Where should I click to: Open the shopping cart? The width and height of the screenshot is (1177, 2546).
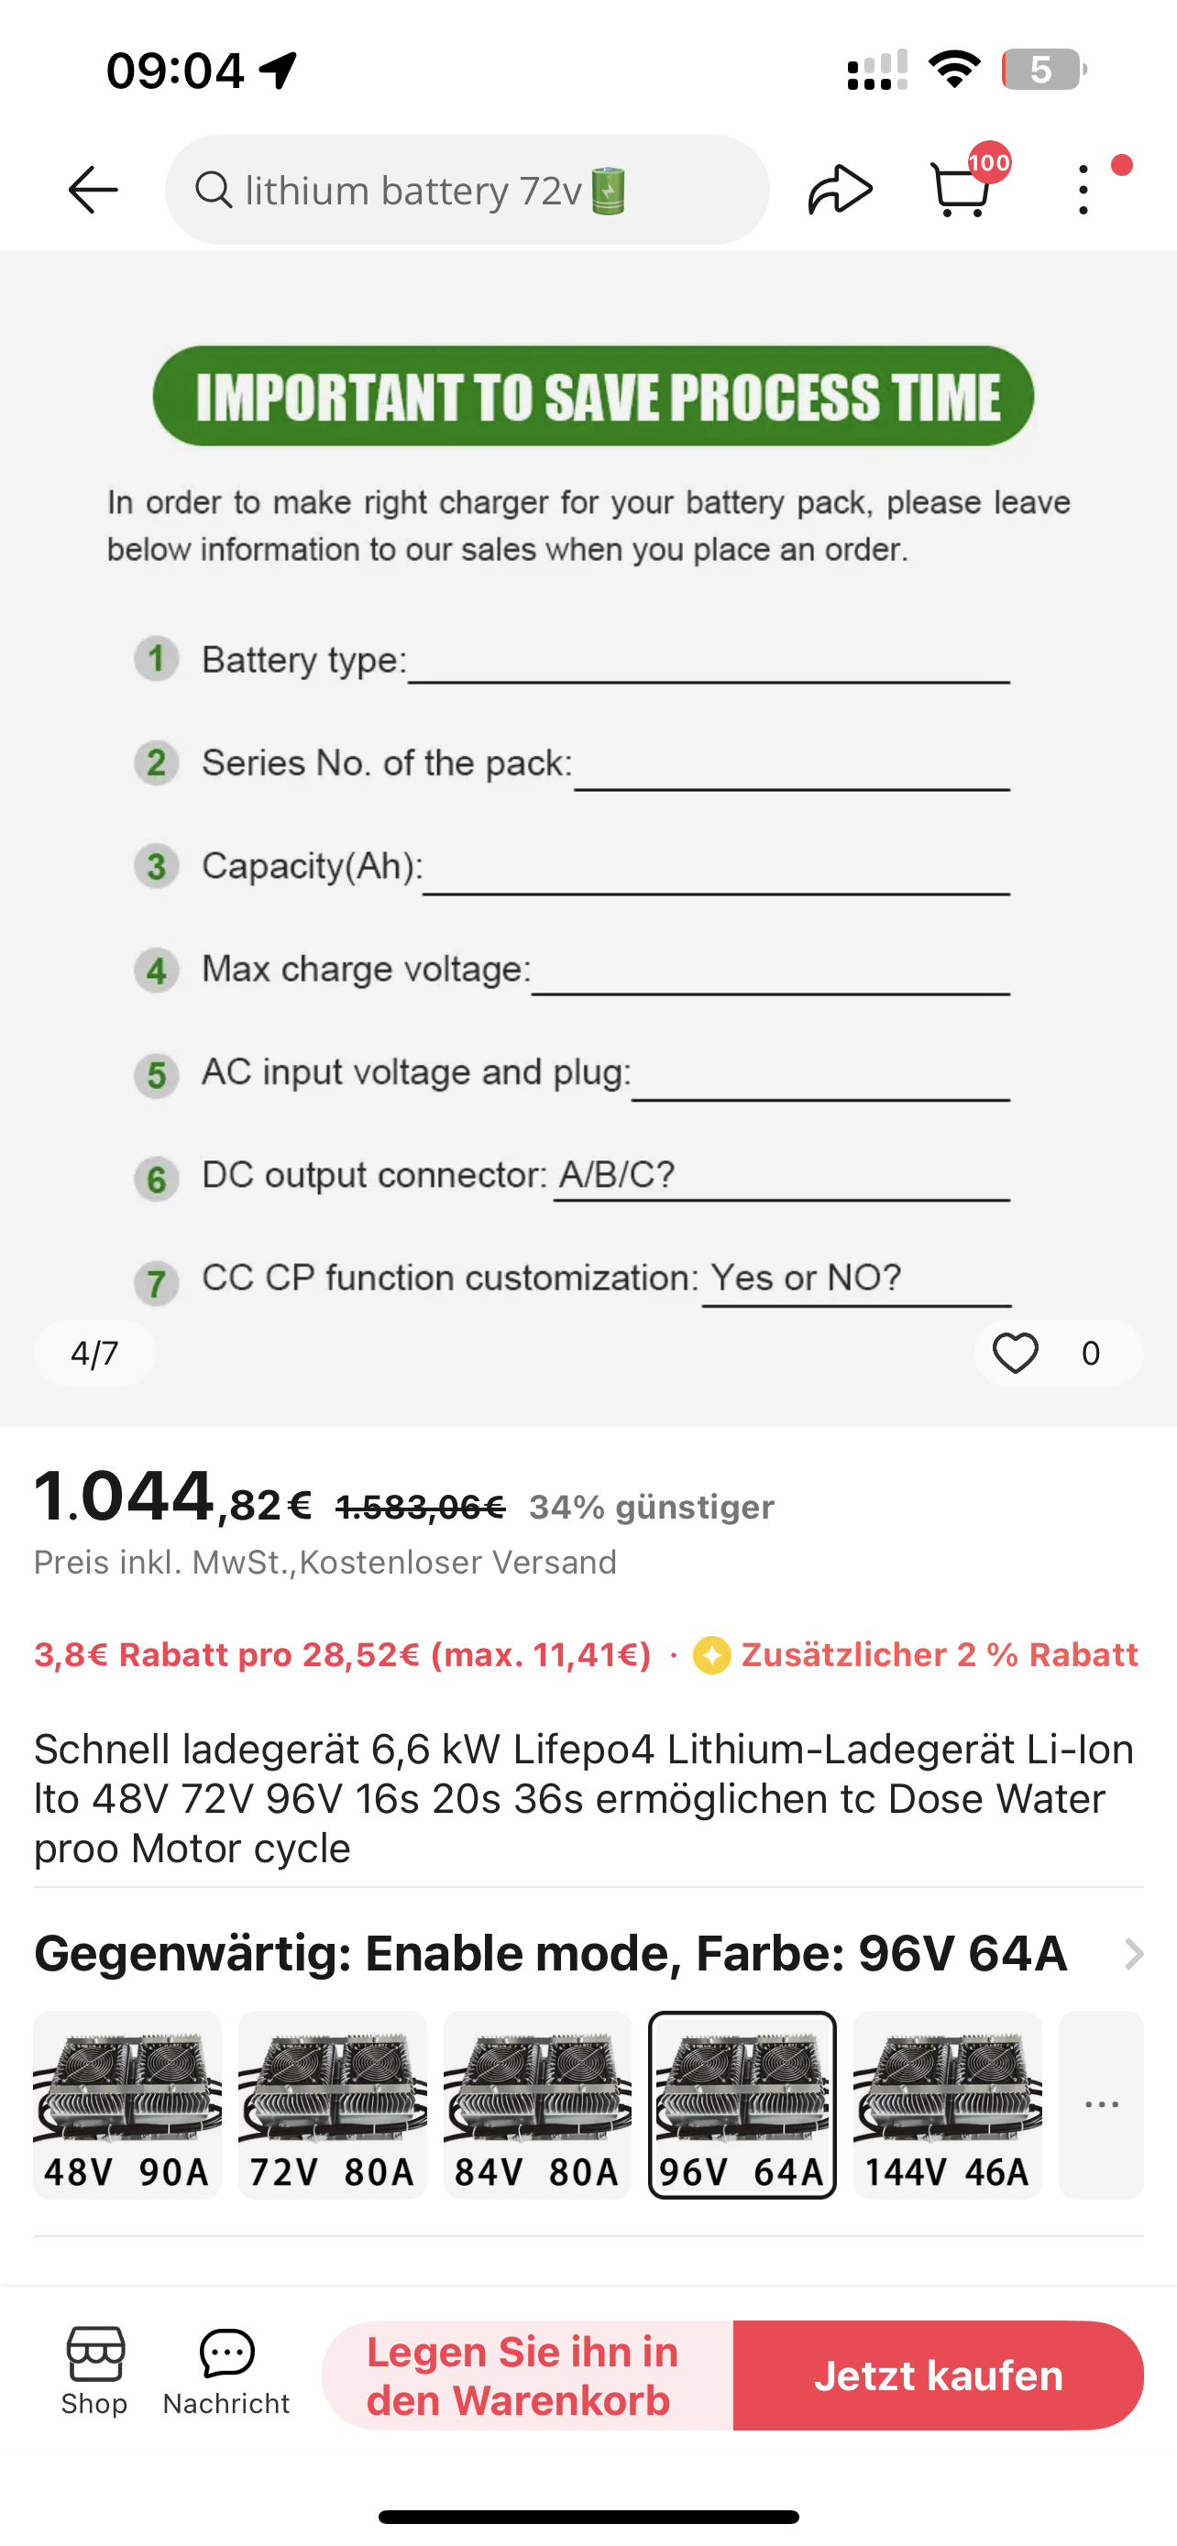961,188
